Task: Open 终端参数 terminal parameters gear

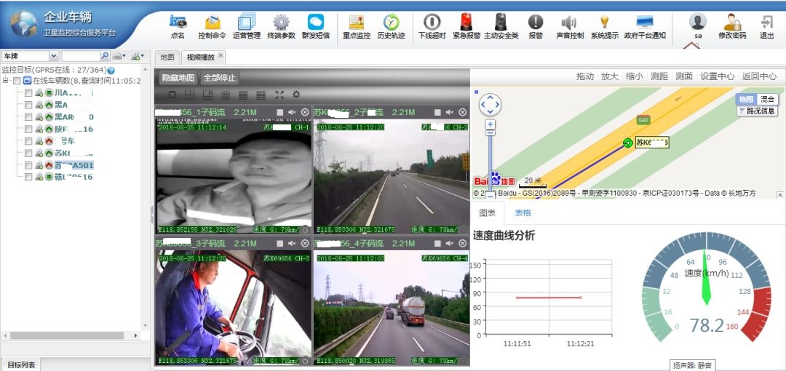Action: (281, 26)
